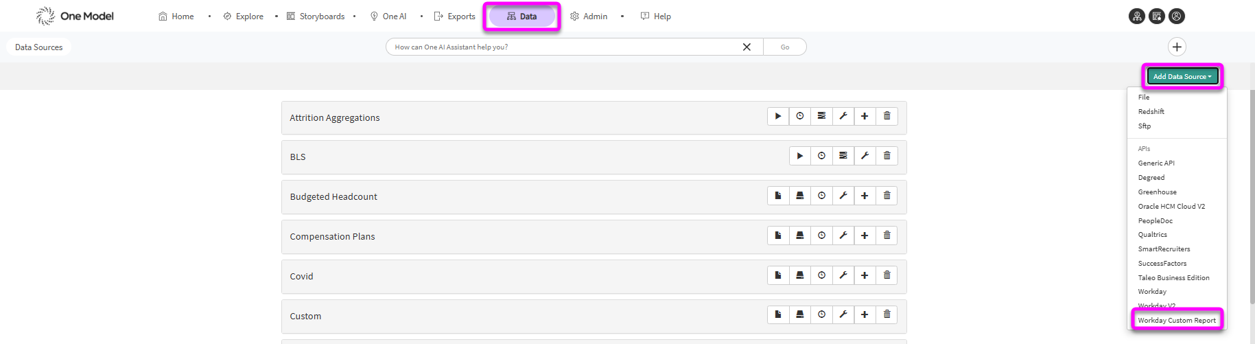Open the schedule clock for Attrition Aggregations
This screenshot has height=344, width=1255.
coord(800,116)
